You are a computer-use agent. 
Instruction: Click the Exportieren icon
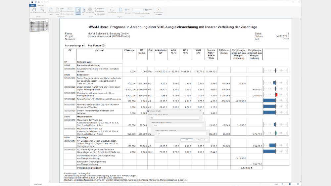(x=120, y=11)
